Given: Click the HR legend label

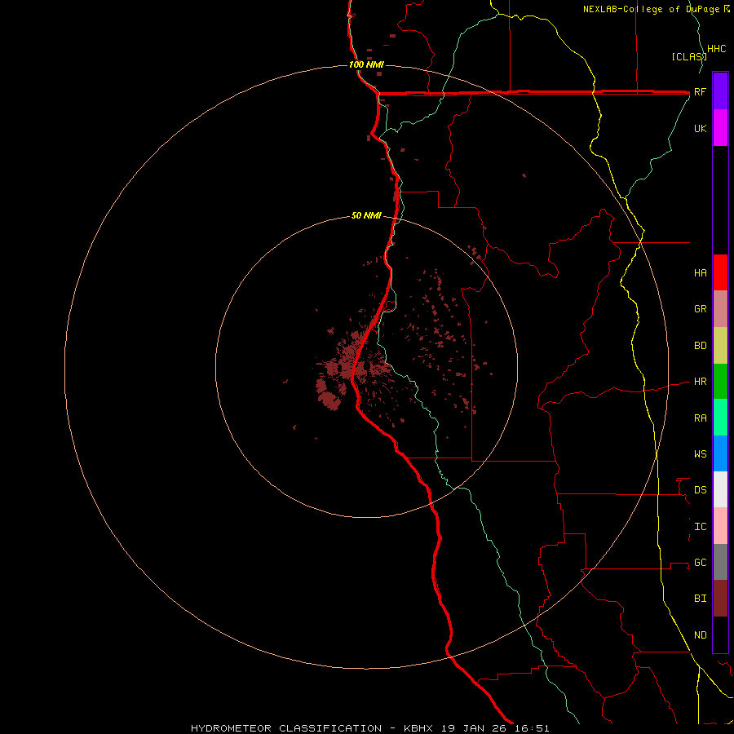Looking at the screenshot, I should (x=700, y=382).
